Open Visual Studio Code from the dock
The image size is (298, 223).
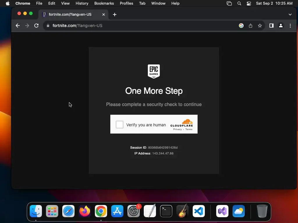coord(198,211)
